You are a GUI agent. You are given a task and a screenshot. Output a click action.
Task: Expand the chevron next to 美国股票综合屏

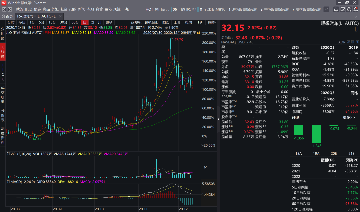(326, 9)
